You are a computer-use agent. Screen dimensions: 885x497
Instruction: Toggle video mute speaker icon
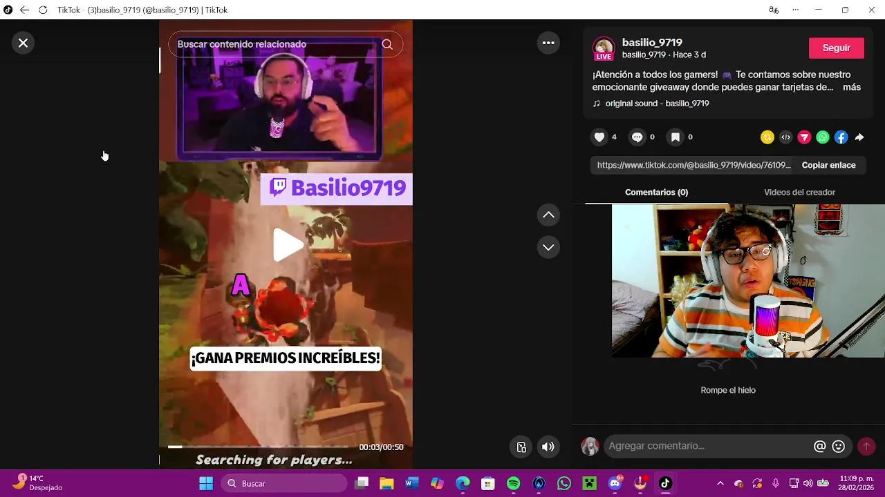[x=548, y=447]
